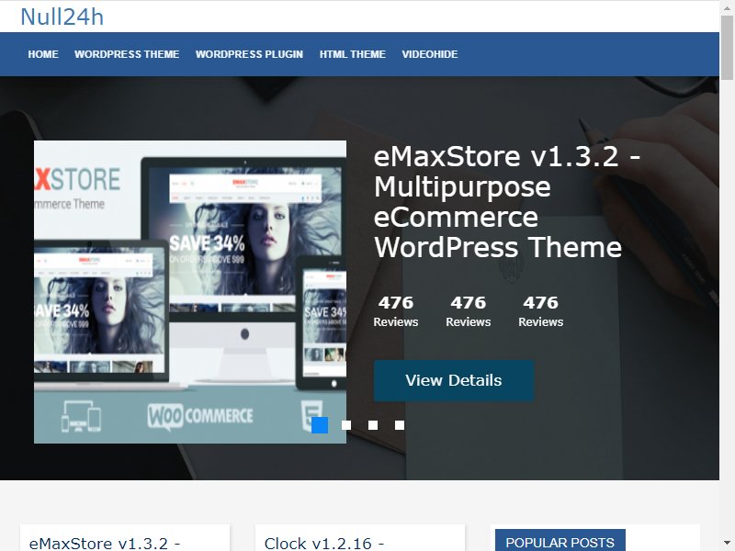Open the HTML THEME menu
Viewport: 735px width, 551px height.
click(x=353, y=54)
